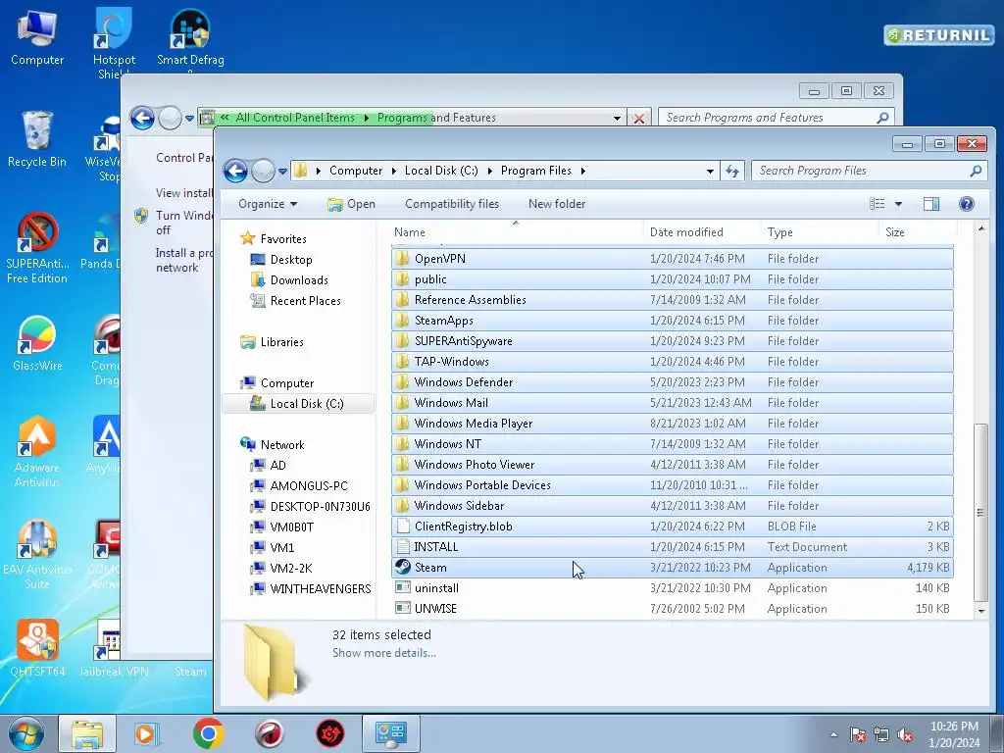
Task: Select the ClientRegistry.blob file
Action: [672, 527]
